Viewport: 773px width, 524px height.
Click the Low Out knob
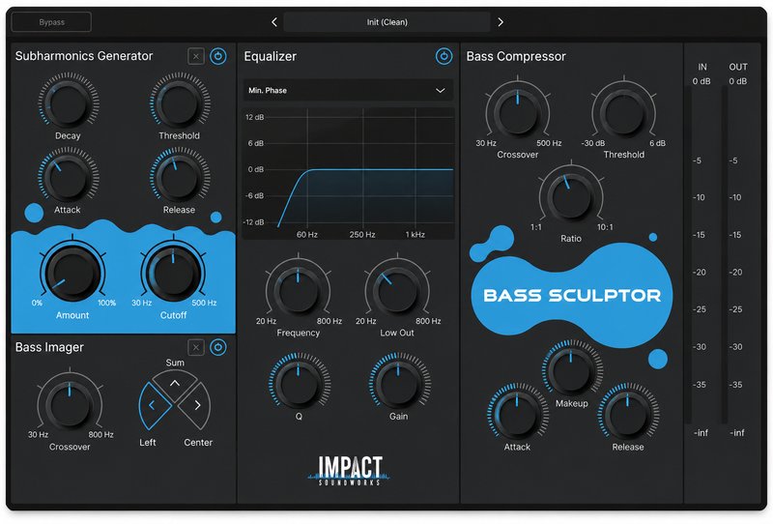click(397, 290)
